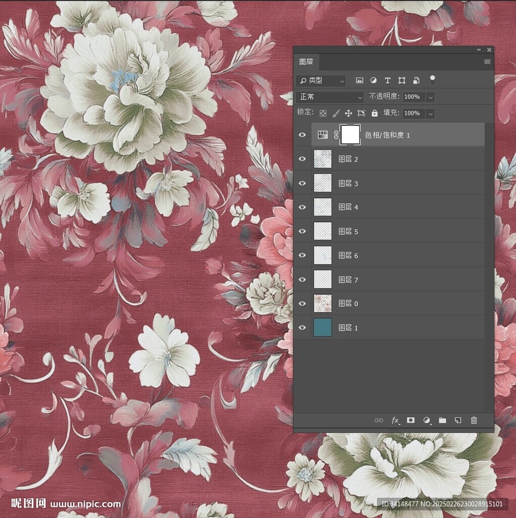Toggle visibility of 图层 0 layer
The width and height of the screenshot is (516, 518).
302,304
